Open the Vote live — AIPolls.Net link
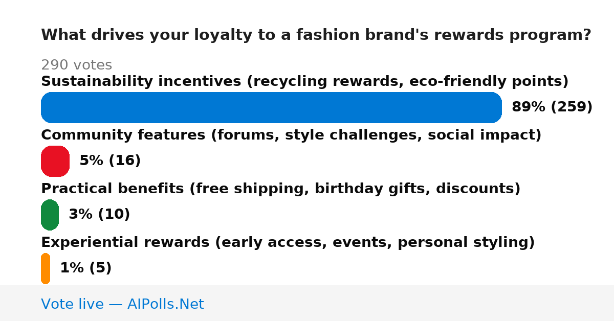The height and width of the screenshot is (321, 614). (x=122, y=304)
